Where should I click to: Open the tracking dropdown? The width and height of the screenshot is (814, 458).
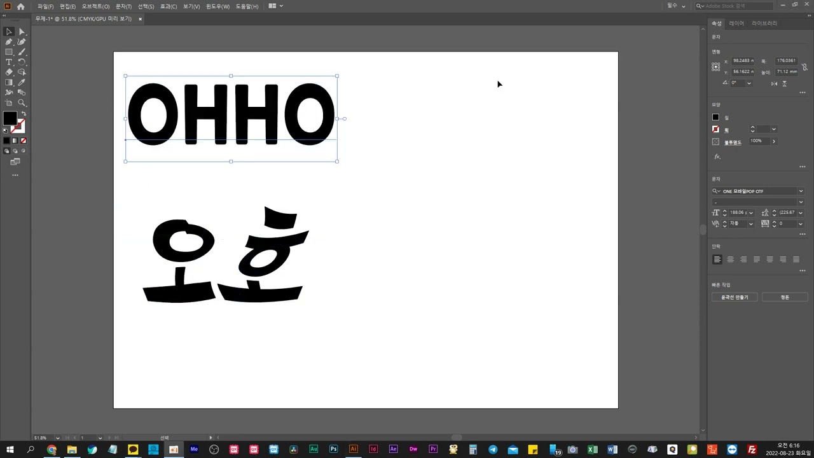(801, 224)
